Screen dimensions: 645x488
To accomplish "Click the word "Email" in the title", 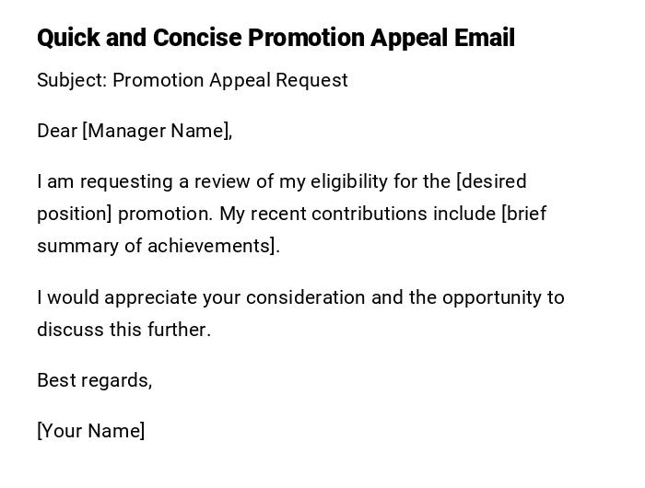I will coord(484,38).
